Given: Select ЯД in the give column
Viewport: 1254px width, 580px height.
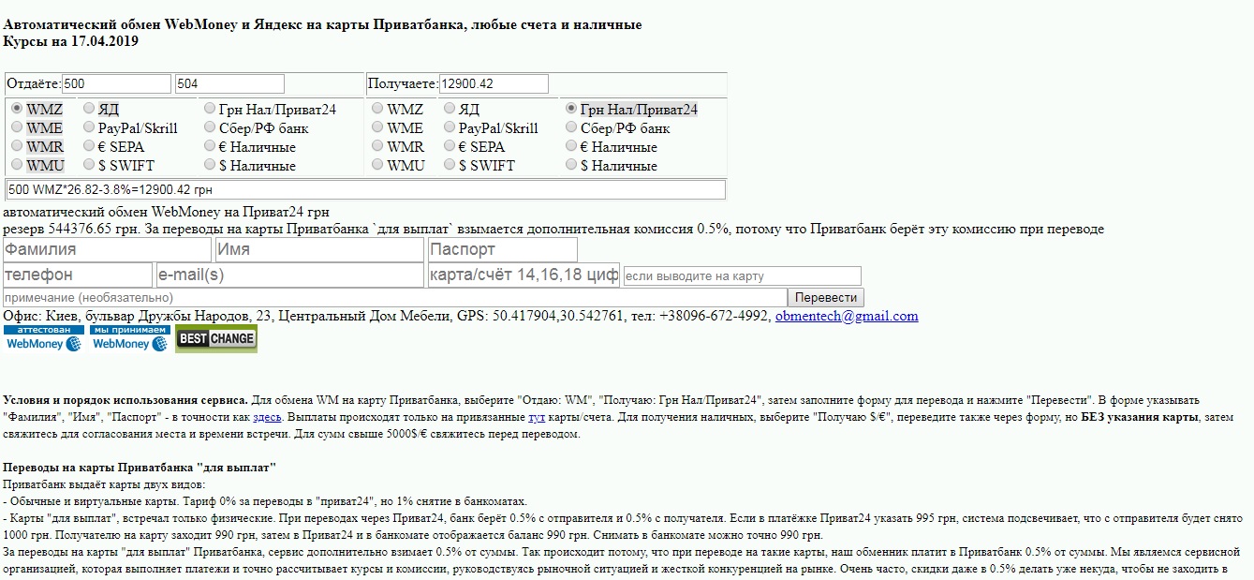Looking at the screenshot, I should pyautogui.click(x=89, y=109).
